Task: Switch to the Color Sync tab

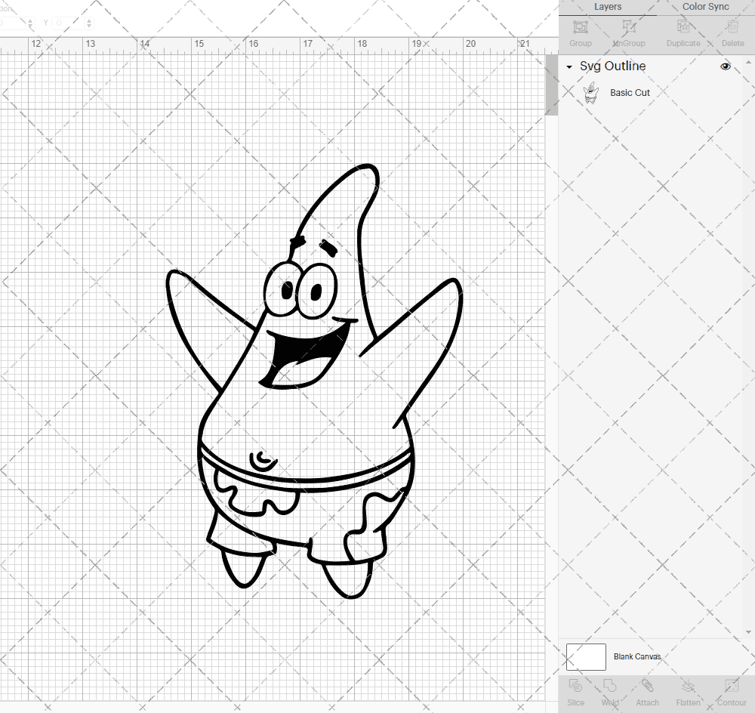Action: [705, 7]
